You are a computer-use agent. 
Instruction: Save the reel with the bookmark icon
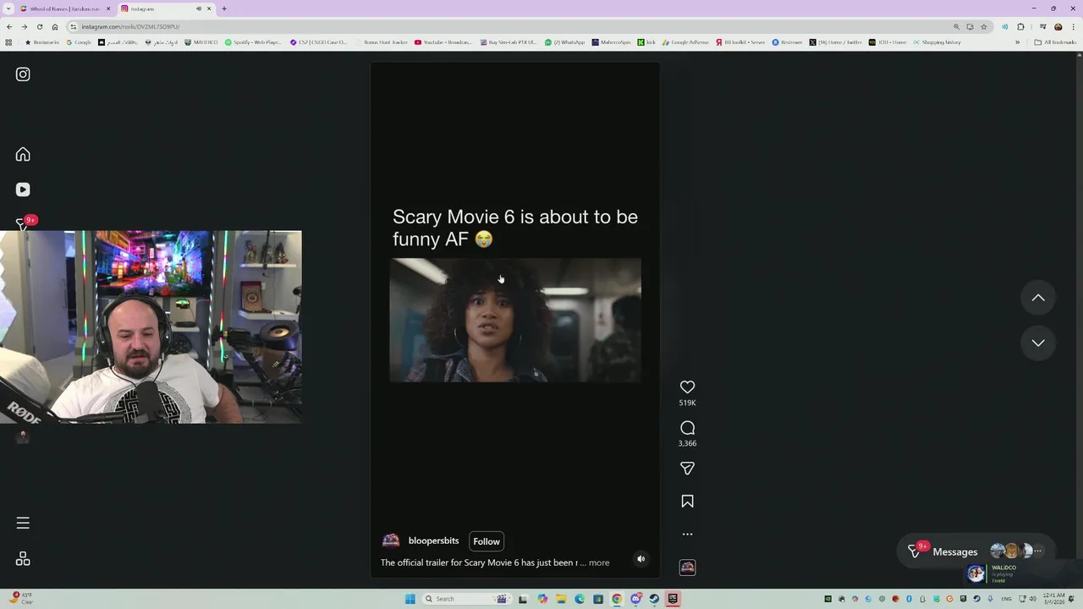click(687, 502)
